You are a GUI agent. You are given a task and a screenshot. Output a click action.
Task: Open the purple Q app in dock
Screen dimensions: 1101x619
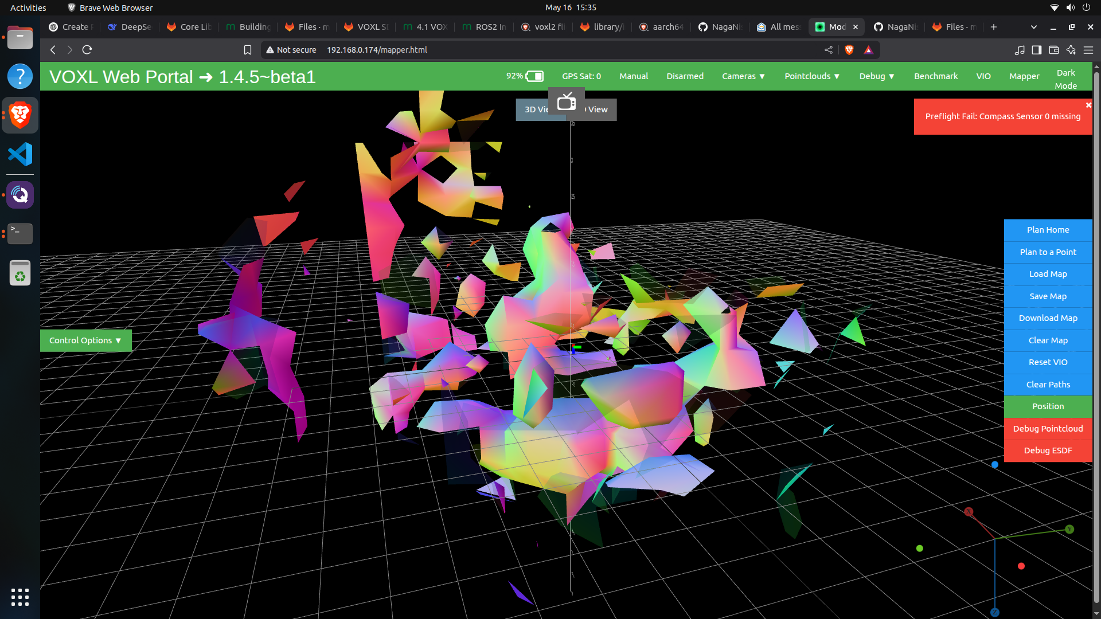pyautogui.click(x=20, y=195)
